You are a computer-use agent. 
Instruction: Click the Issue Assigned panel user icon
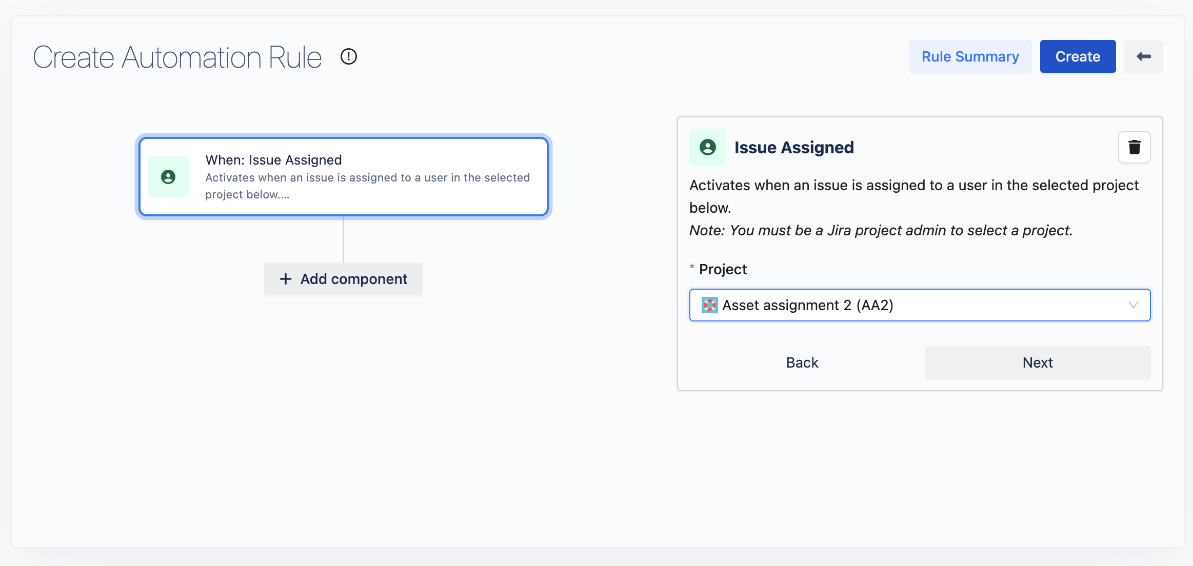pos(707,148)
